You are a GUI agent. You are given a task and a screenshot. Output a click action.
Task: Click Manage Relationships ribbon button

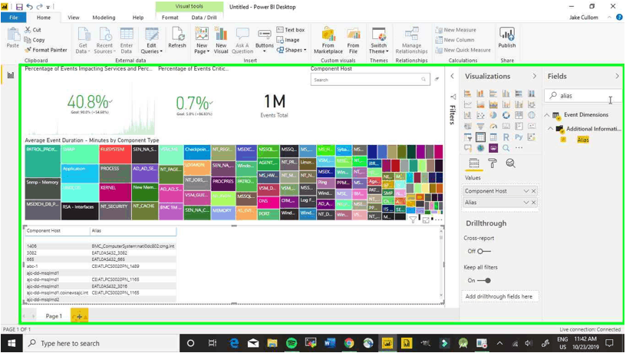click(411, 41)
